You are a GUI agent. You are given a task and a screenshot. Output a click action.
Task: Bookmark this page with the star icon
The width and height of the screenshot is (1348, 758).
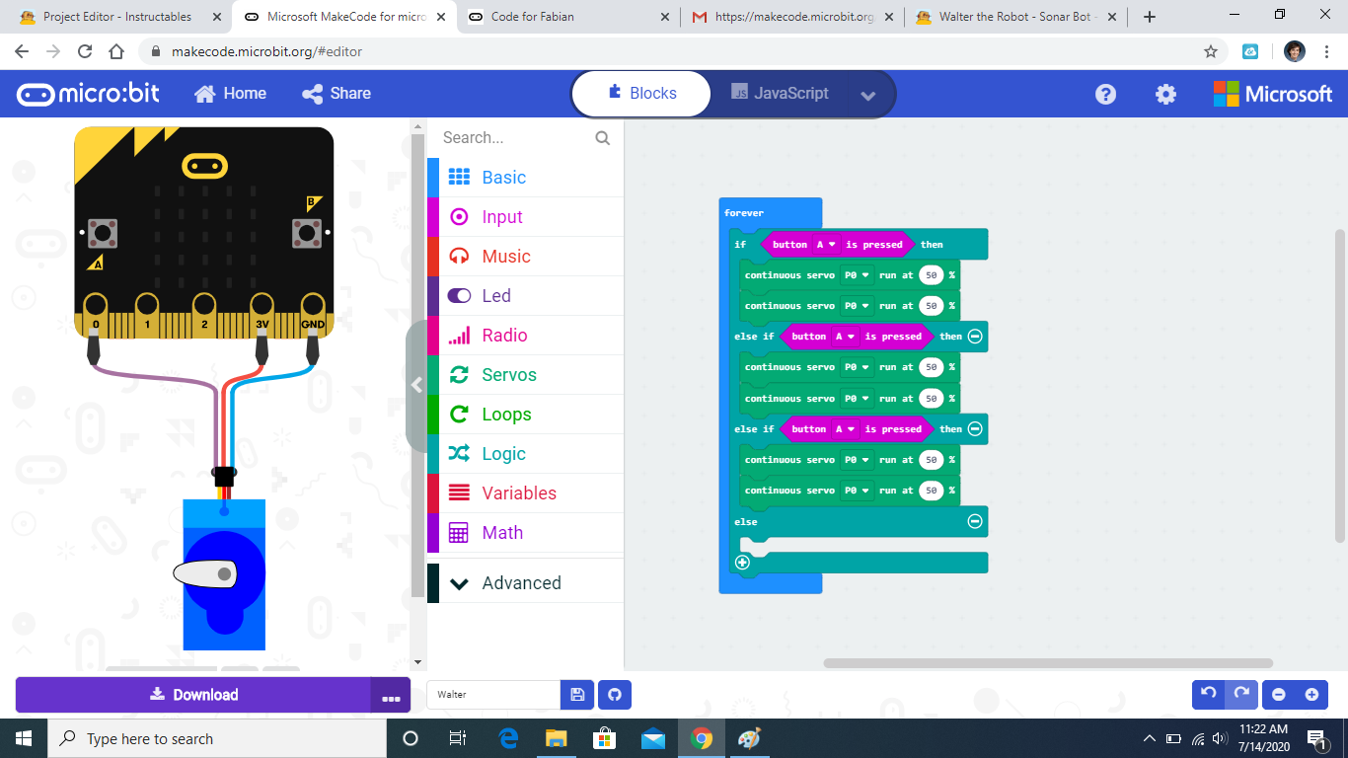pyautogui.click(x=1211, y=52)
